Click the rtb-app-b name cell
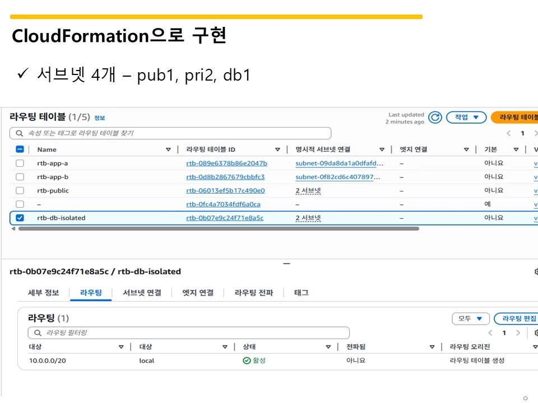Viewport: 538px width, 403px height. coord(53,177)
